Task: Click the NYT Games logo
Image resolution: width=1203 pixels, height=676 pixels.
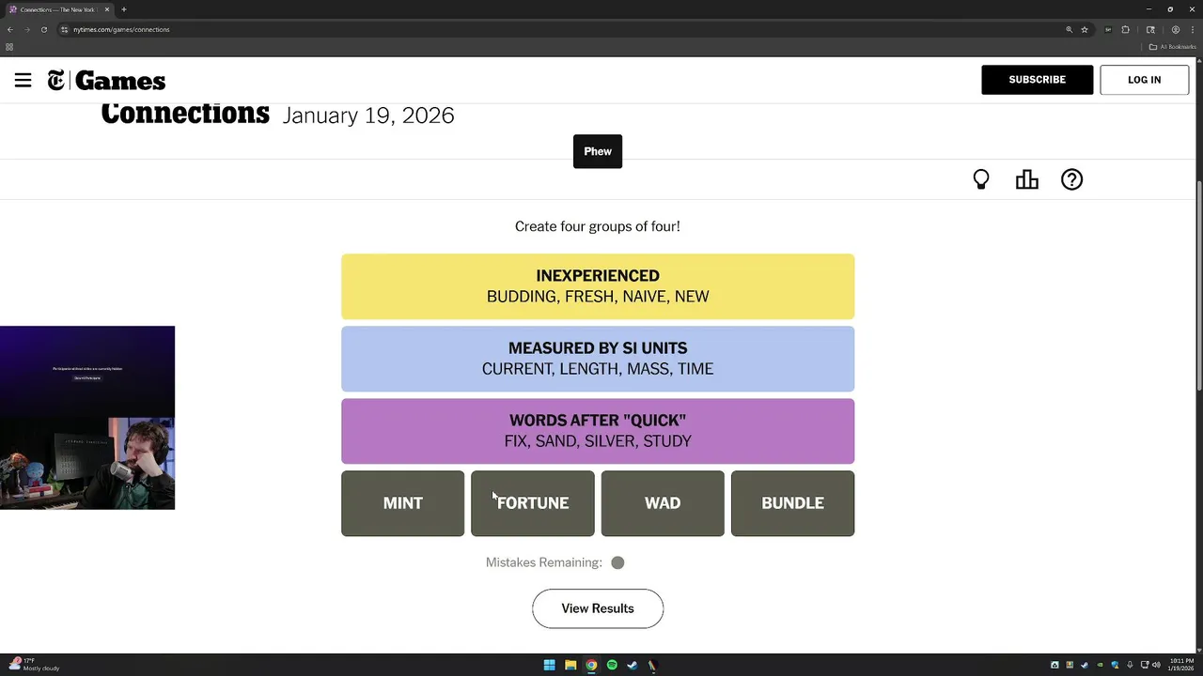Action: (107, 81)
